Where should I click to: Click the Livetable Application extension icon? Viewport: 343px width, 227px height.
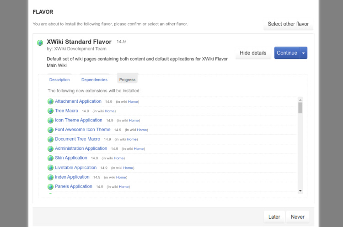click(x=50, y=168)
